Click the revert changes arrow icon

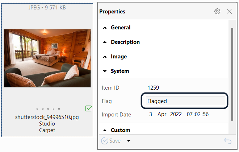pyautogui.click(x=228, y=141)
